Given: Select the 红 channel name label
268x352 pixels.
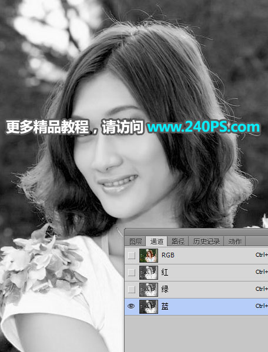Looking at the screenshot, I should [x=165, y=272].
